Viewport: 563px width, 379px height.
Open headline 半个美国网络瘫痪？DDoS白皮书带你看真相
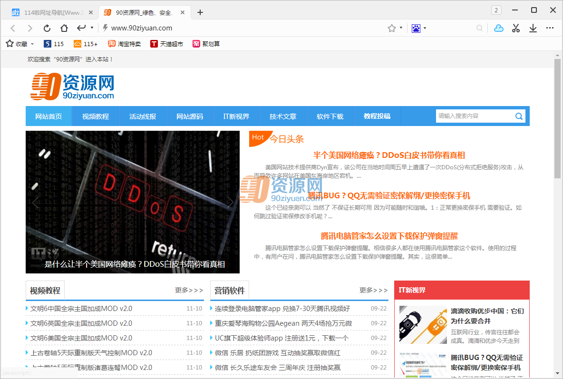[389, 155]
